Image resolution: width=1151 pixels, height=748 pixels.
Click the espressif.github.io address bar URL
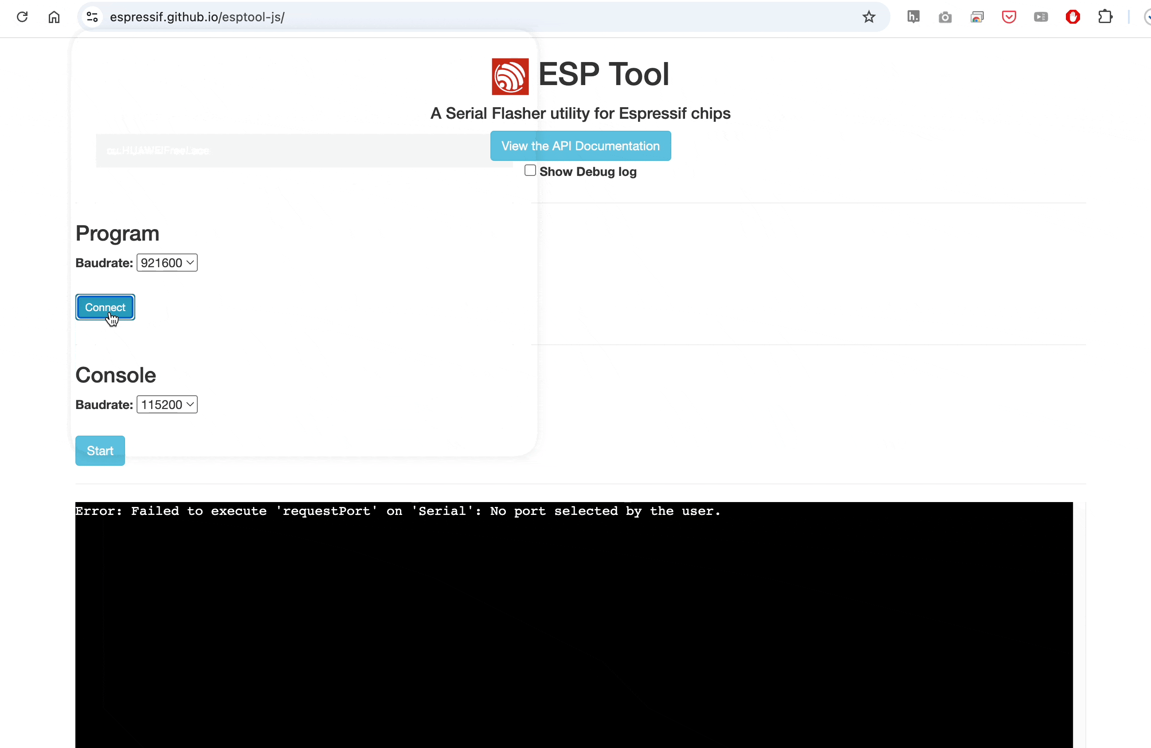pos(197,17)
